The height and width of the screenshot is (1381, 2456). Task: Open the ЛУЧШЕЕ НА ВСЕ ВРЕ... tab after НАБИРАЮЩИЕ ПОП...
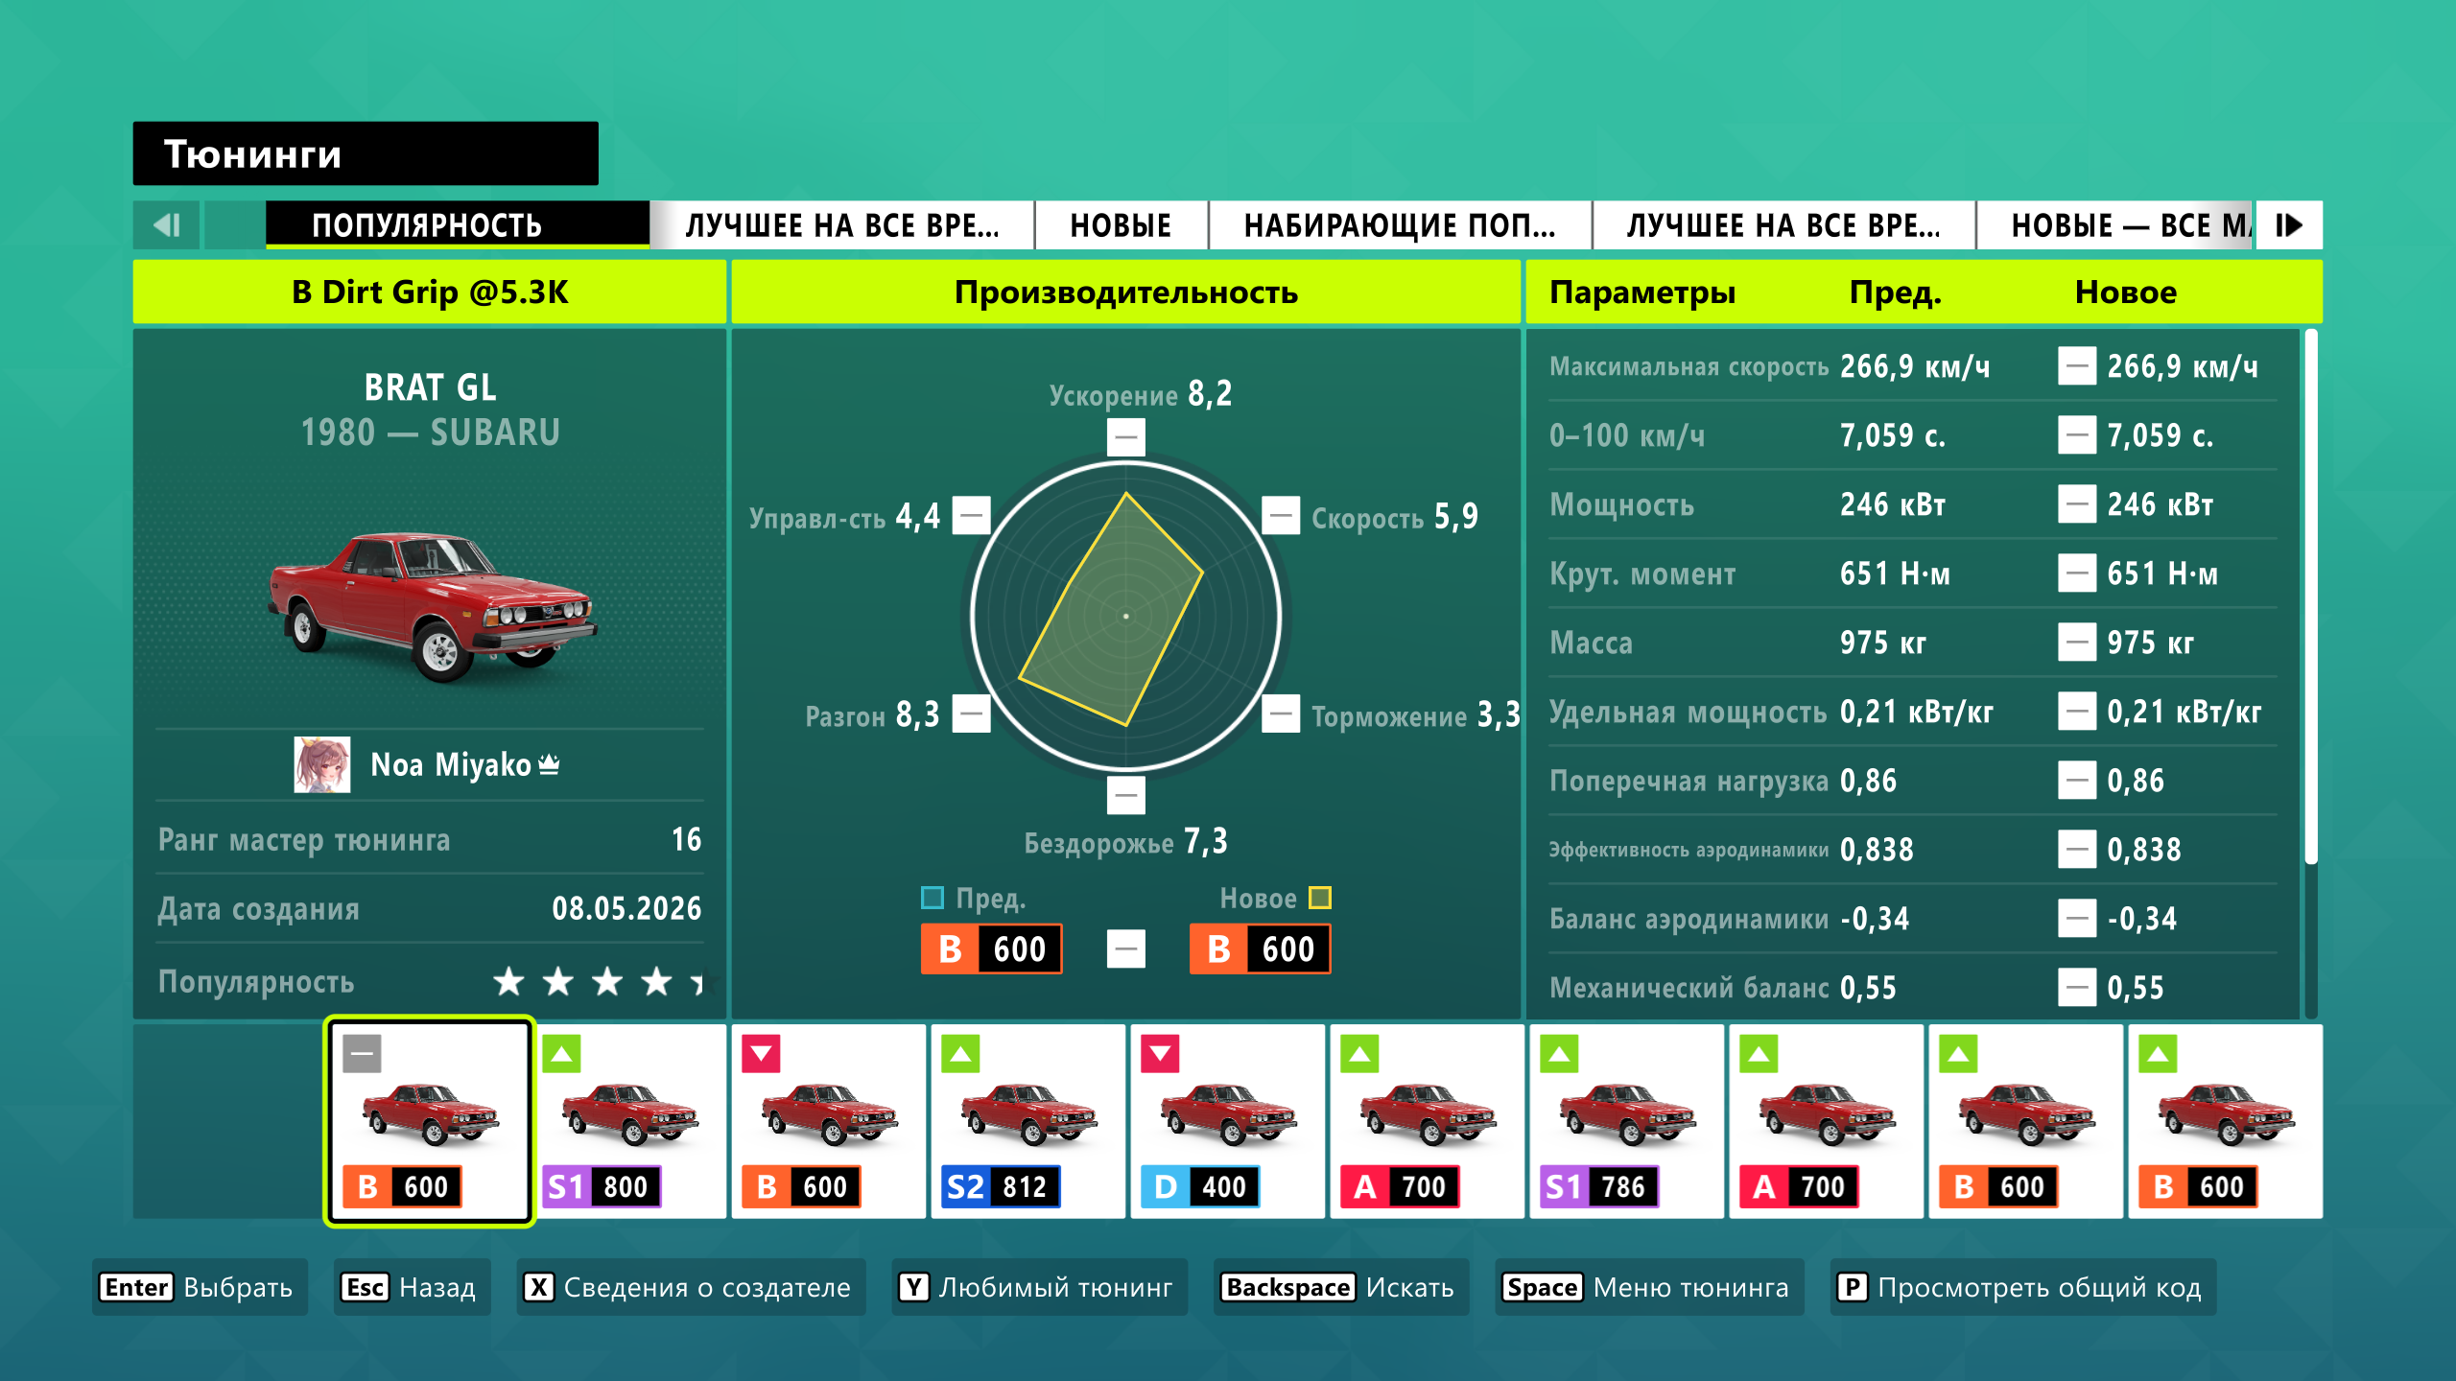point(1784,225)
